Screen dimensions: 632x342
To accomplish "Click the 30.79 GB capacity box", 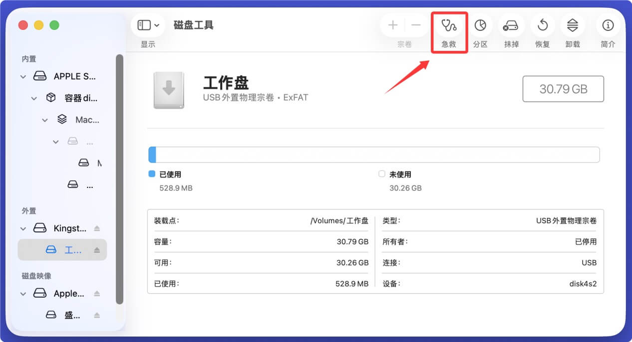I will click(563, 89).
